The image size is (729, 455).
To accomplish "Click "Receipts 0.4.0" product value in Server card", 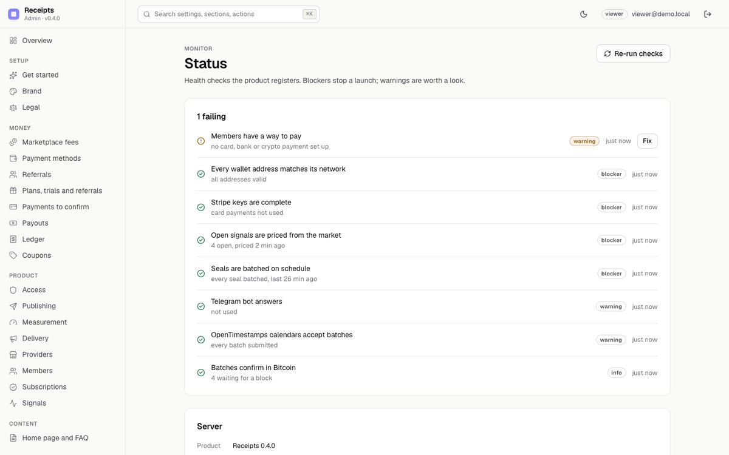I will (x=254, y=446).
